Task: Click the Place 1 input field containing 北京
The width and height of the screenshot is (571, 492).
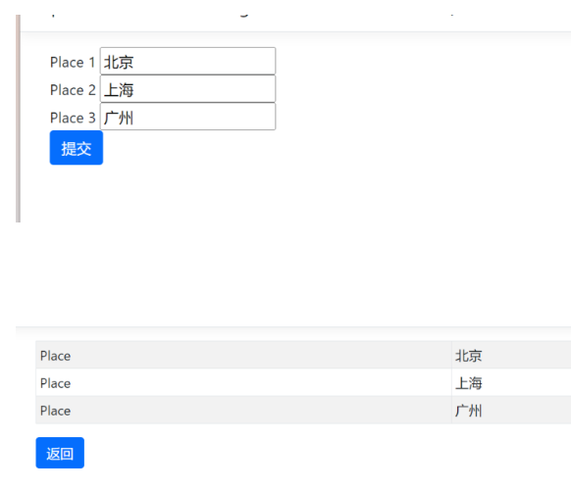Action: coord(187,61)
